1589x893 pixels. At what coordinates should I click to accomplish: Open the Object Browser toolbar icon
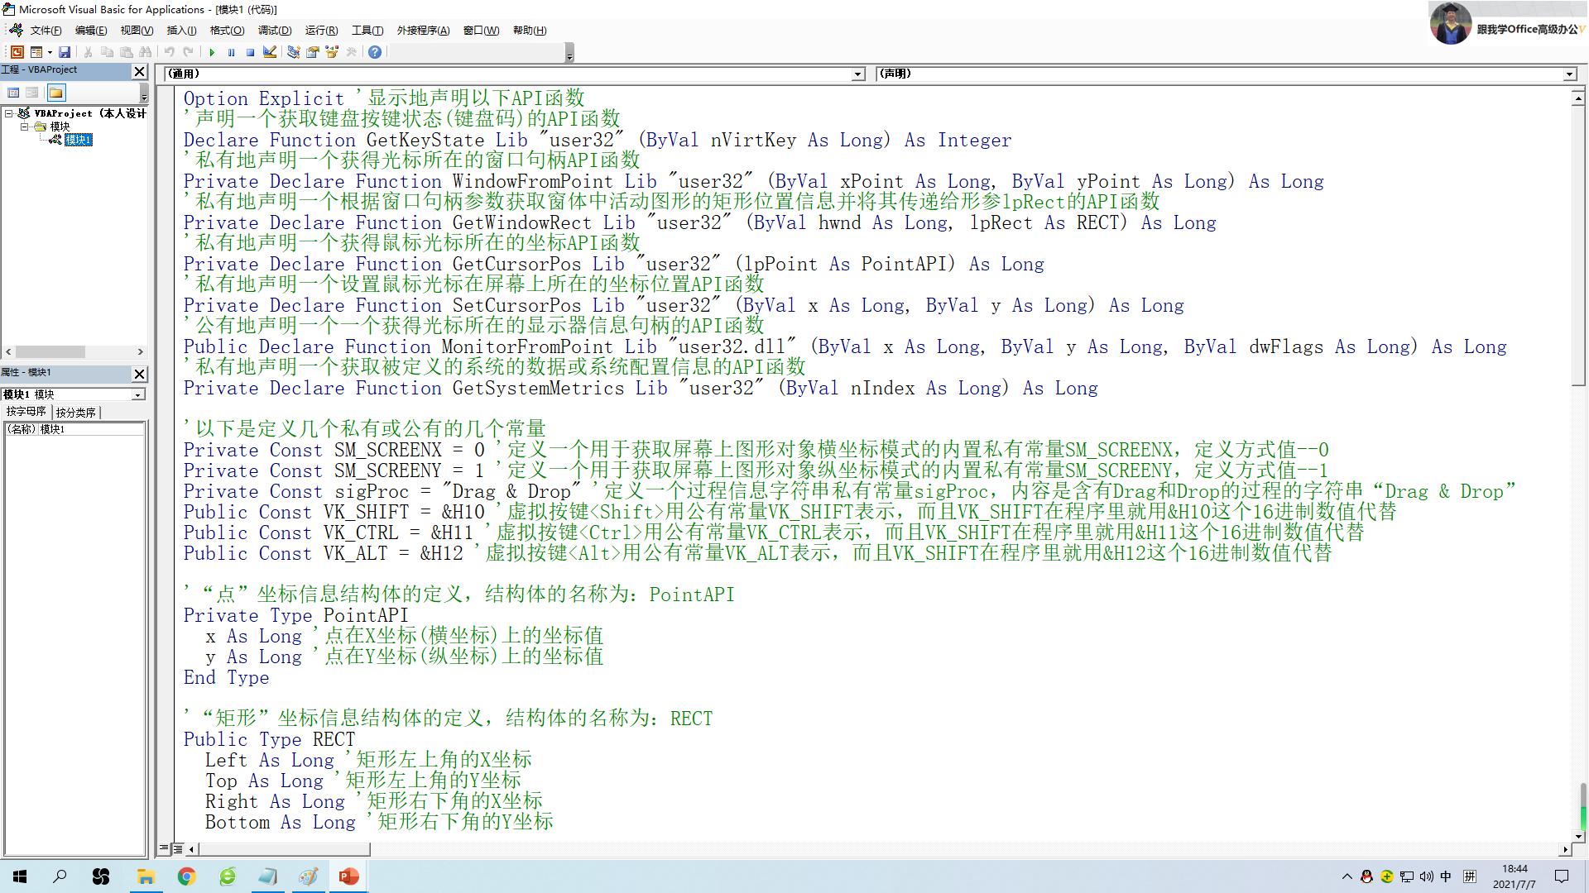[333, 52]
